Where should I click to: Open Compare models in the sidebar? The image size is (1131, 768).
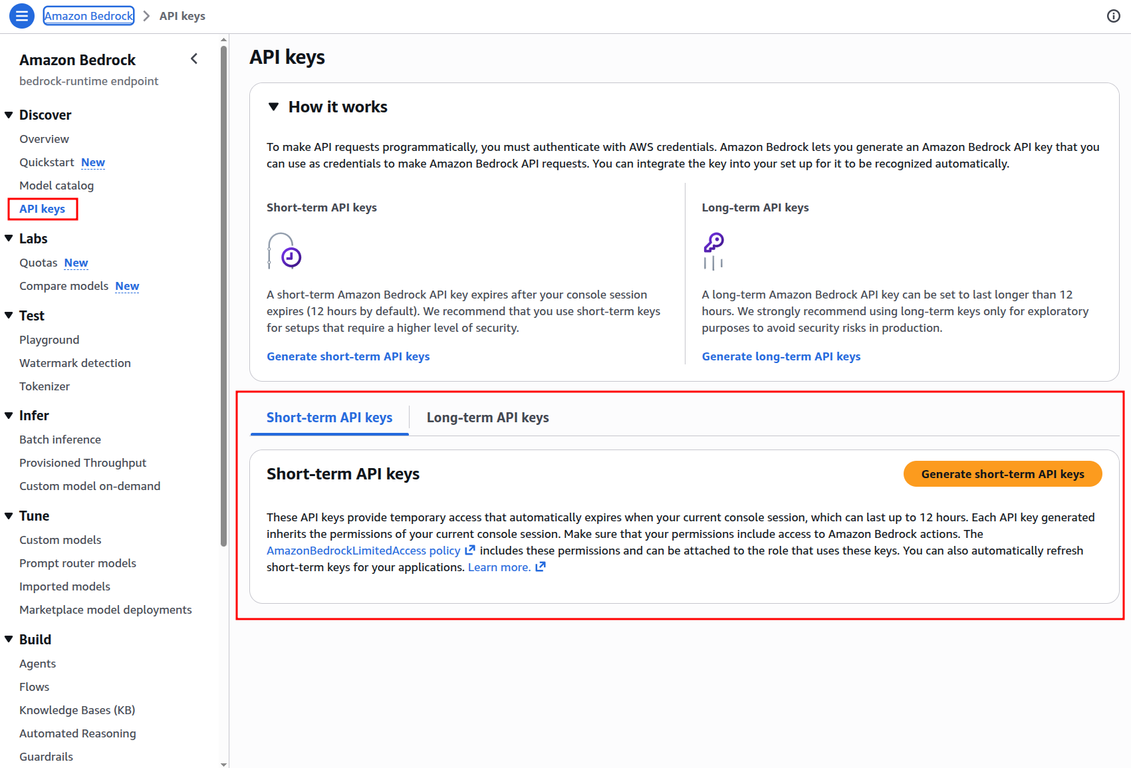pyautogui.click(x=64, y=286)
